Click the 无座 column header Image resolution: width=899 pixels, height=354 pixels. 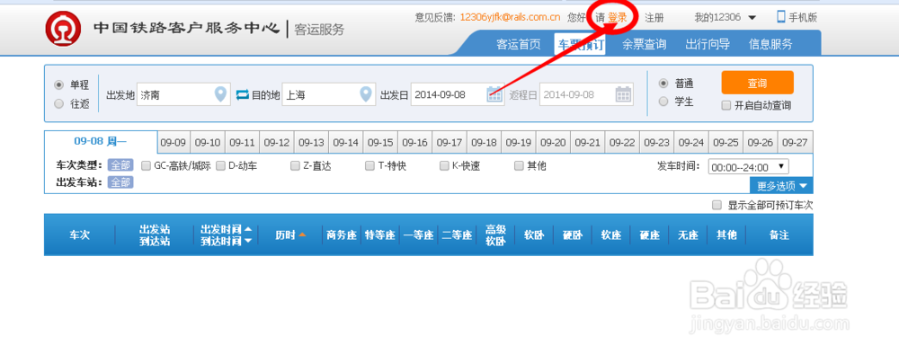688,235
